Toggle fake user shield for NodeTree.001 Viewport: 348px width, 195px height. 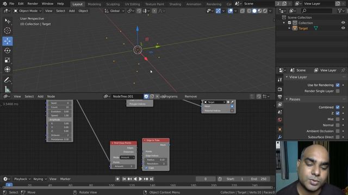click(146, 96)
